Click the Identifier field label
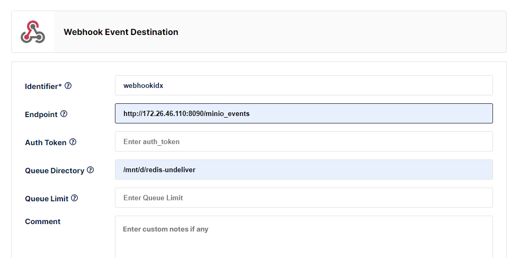The width and height of the screenshot is (511, 258). [x=42, y=86]
